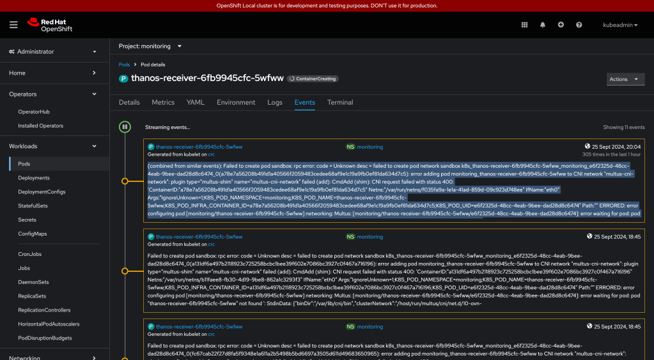Click the '305 times in the last 1 hour' text
The image size is (654, 360).
pos(611,154)
